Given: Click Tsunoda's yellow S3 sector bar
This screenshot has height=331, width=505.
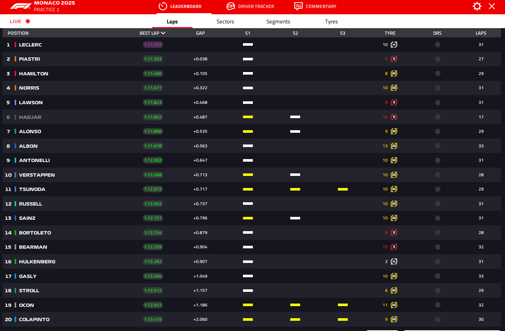Looking at the screenshot, I should pos(343,189).
